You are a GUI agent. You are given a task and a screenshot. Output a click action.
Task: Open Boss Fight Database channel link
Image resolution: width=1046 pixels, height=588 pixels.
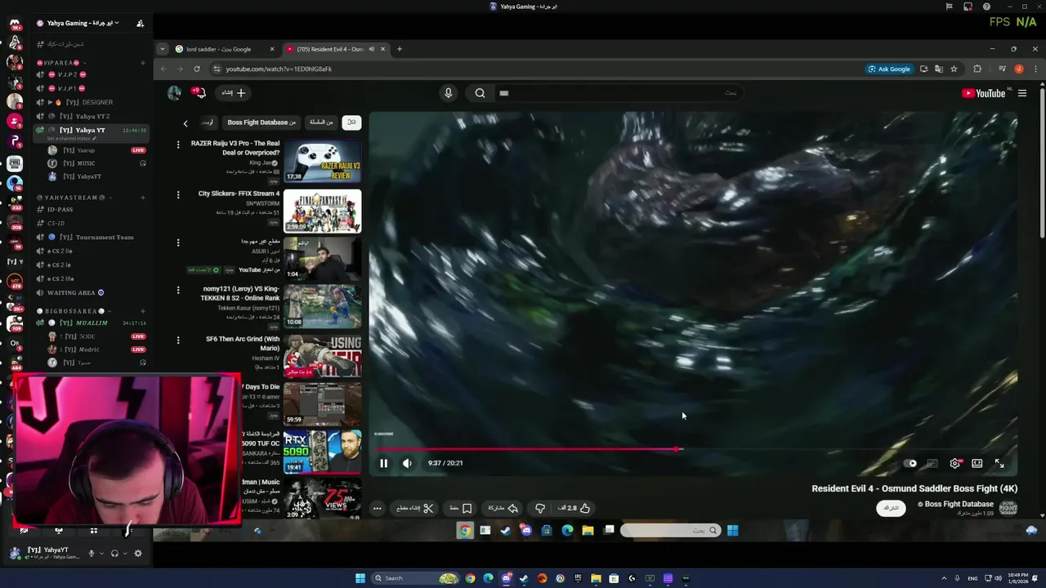pos(959,504)
